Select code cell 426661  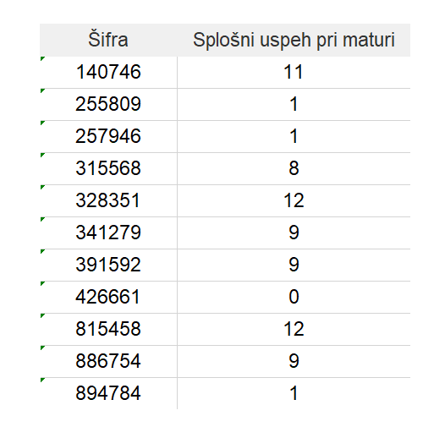coord(108,297)
